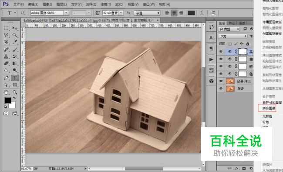
Task: Toggle visibility of the fourth adjustment layer
Action: [x=221, y=74]
